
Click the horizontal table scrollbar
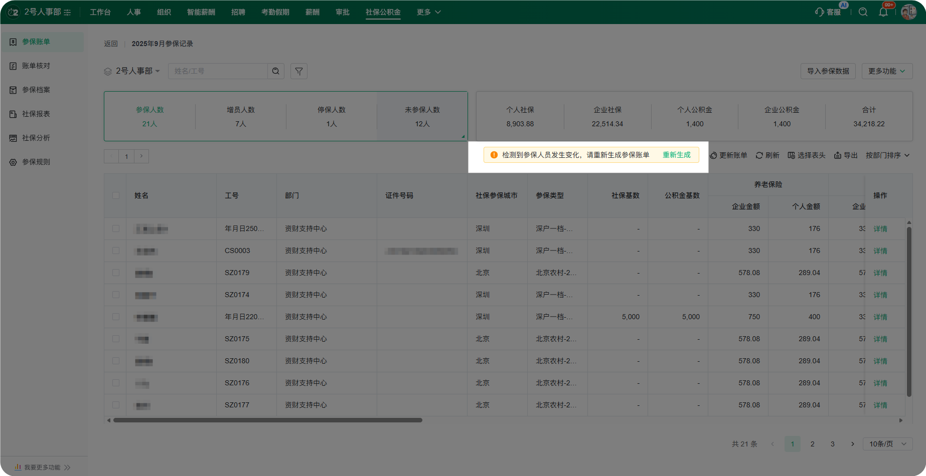coord(267,420)
